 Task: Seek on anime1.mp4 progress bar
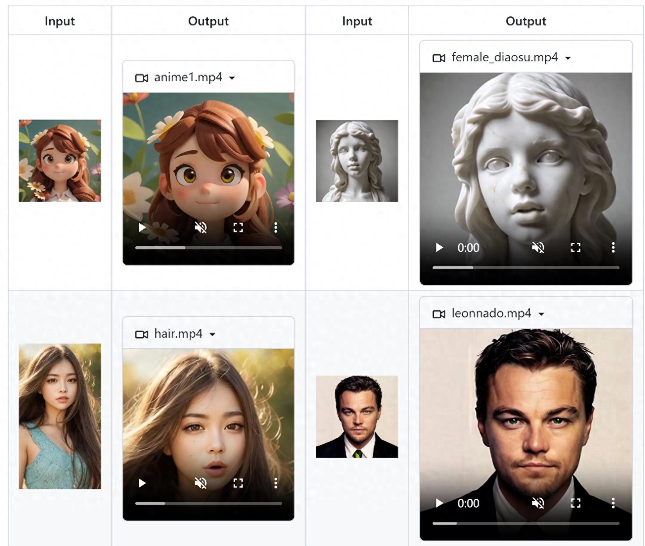pyautogui.click(x=208, y=248)
